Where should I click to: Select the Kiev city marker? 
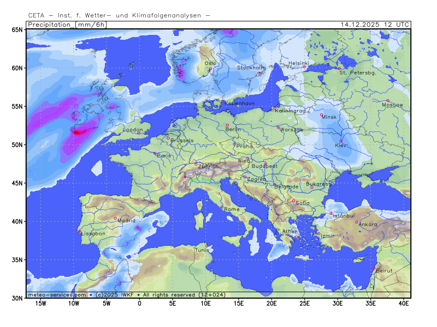click(341, 142)
